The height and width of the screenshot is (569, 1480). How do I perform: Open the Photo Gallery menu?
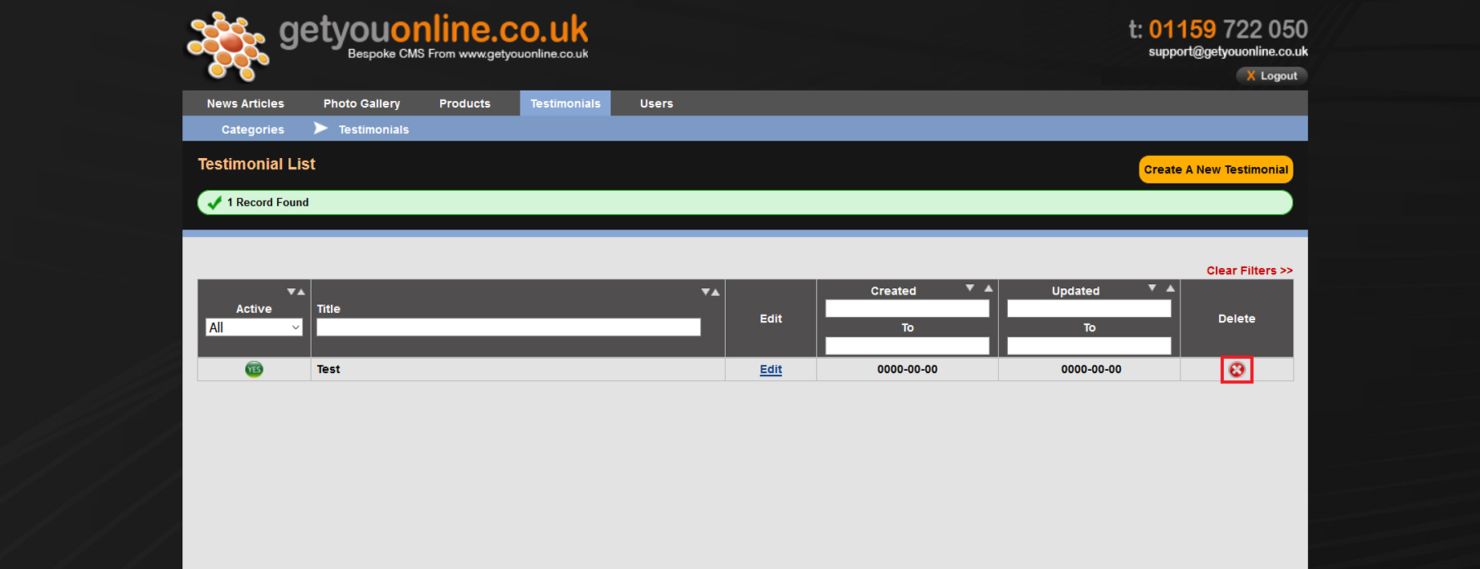pyautogui.click(x=361, y=104)
